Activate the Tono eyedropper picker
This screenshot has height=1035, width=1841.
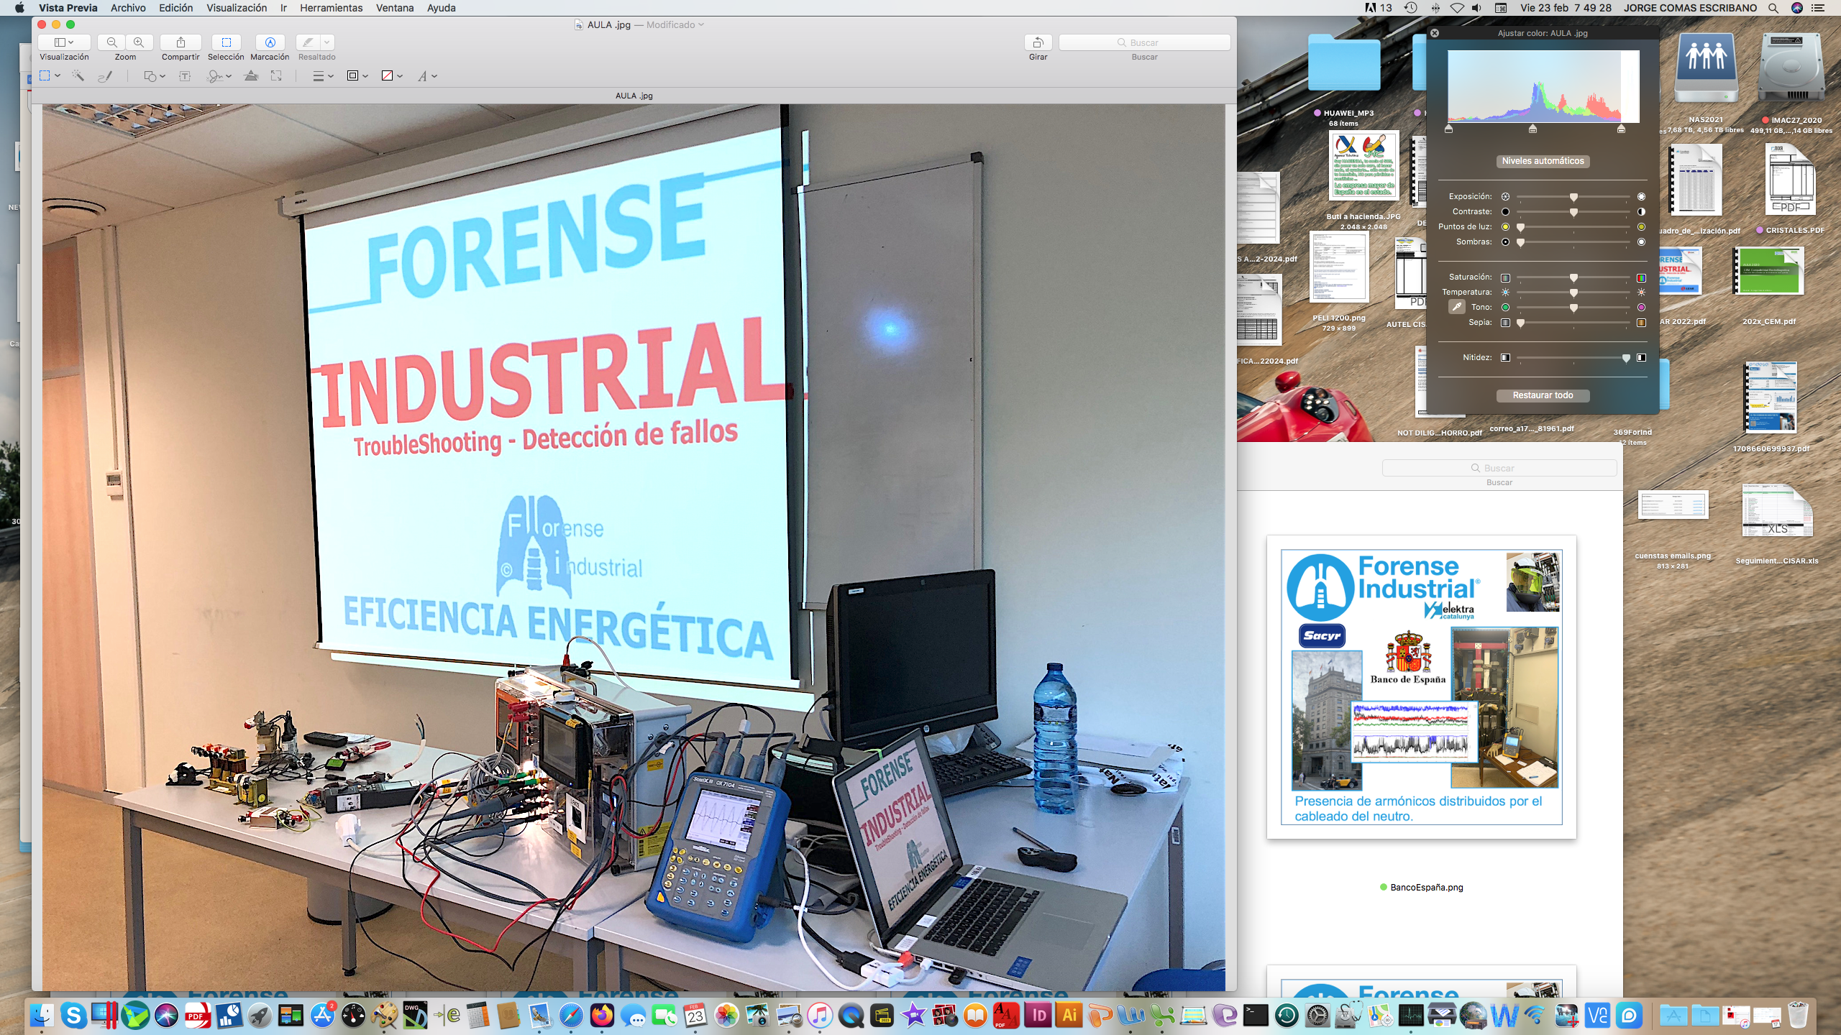point(1456,307)
